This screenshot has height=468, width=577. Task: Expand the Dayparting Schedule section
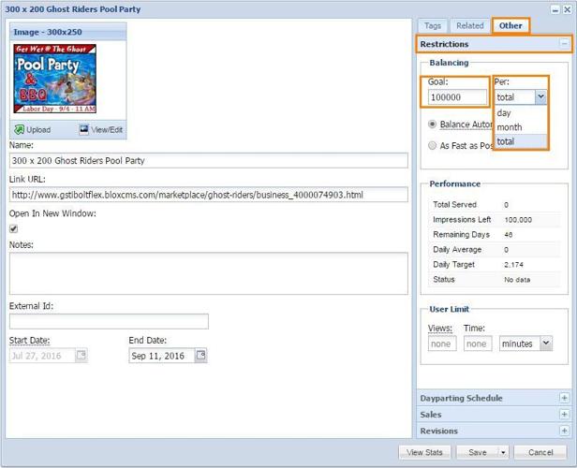tap(564, 398)
